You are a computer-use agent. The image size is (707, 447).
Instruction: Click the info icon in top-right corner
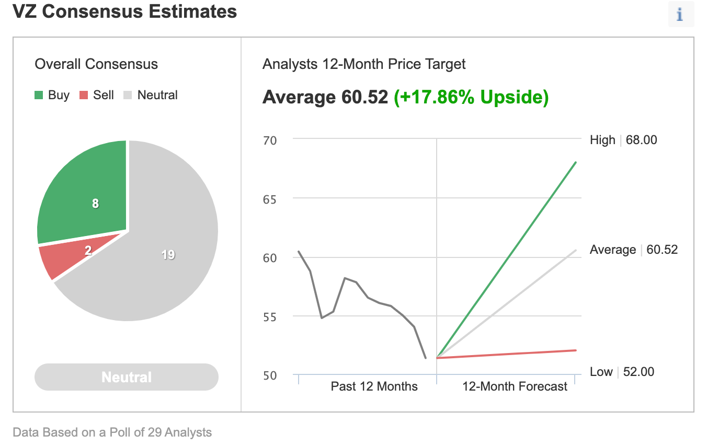pyautogui.click(x=681, y=14)
